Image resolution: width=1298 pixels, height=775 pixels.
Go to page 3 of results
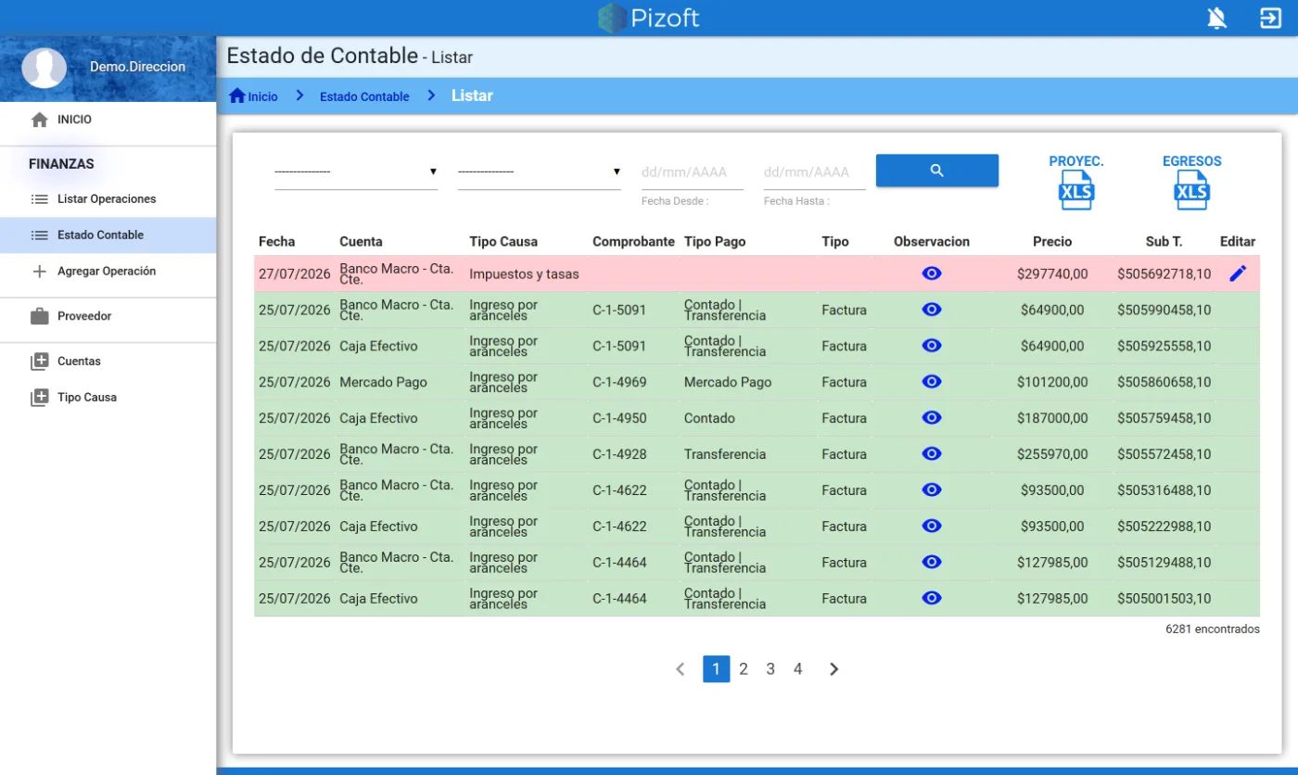point(770,669)
